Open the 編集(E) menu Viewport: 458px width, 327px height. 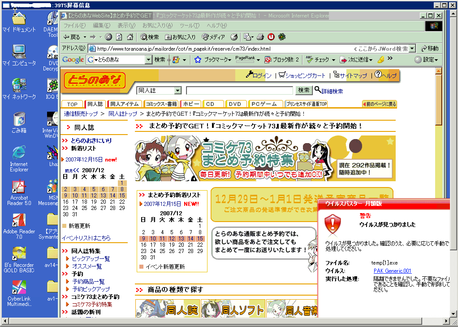tap(102, 26)
